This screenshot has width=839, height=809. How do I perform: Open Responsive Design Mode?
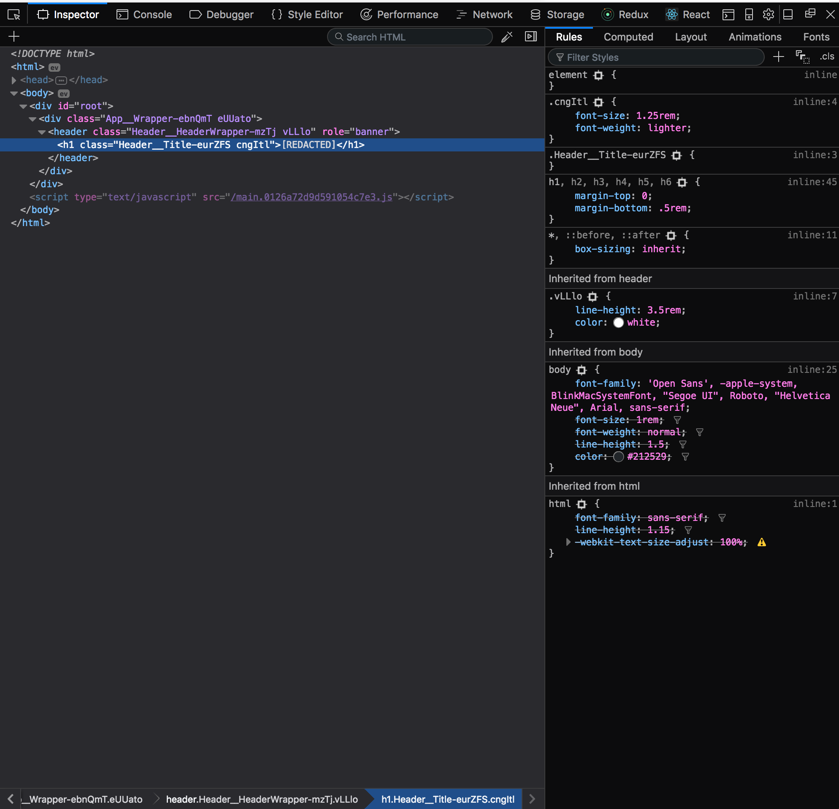(x=749, y=14)
